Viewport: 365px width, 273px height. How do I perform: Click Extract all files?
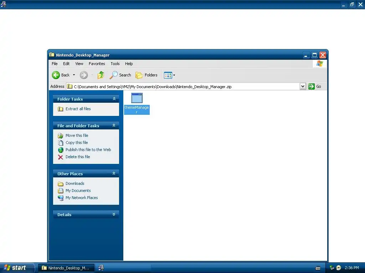(78, 109)
